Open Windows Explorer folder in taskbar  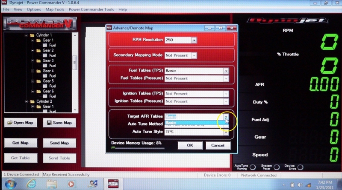point(52,184)
